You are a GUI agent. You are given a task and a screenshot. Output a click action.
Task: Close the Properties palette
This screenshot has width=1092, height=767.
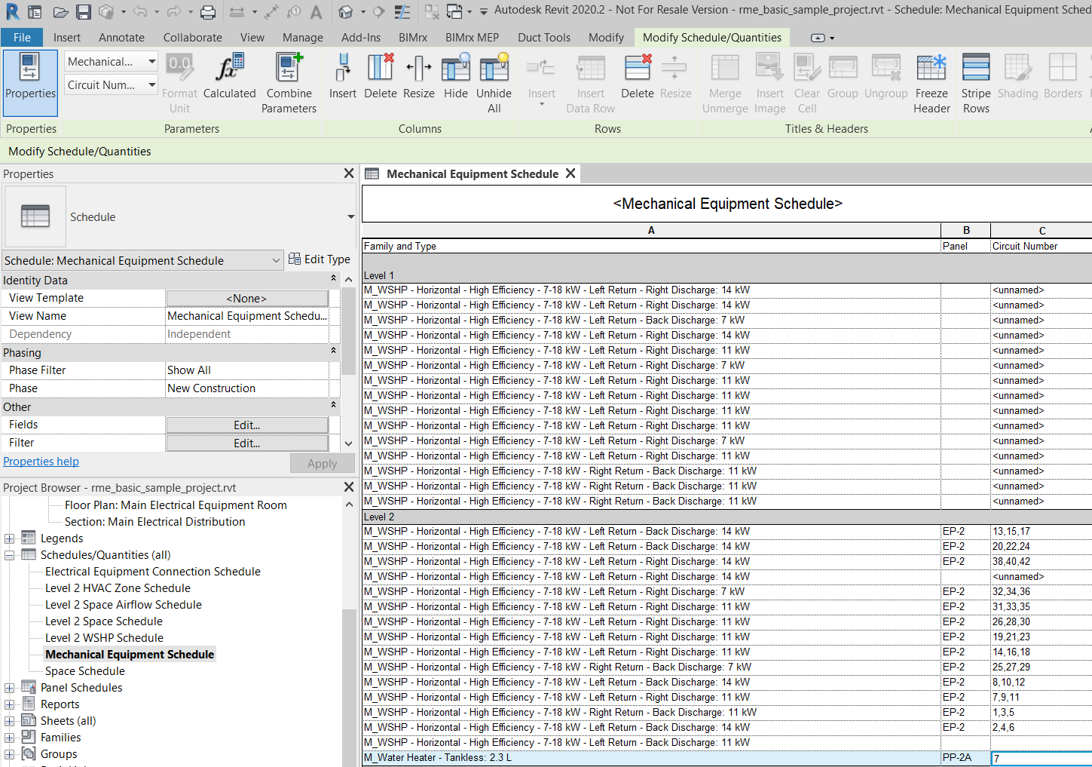(349, 173)
